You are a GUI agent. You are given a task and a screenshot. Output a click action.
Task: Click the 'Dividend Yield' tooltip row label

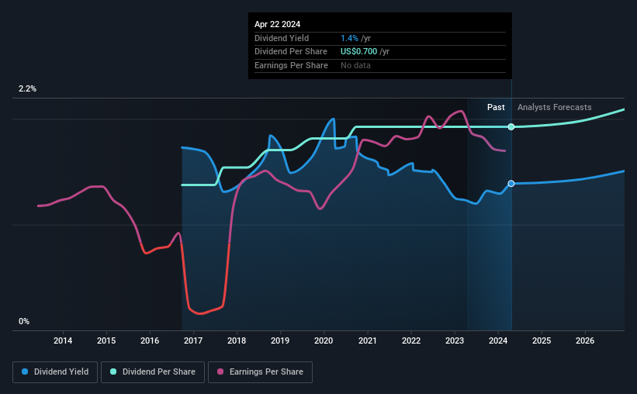tap(282, 38)
